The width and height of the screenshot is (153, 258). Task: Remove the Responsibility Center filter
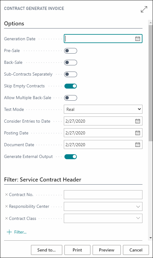[x=7, y=206]
